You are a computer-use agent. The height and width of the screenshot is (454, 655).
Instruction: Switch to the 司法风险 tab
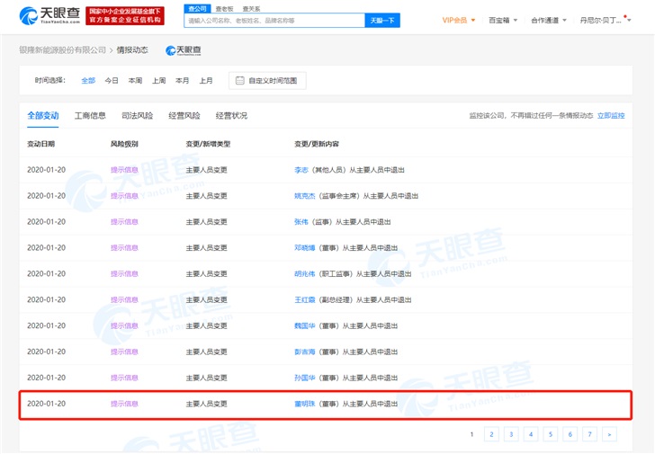[137, 116]
